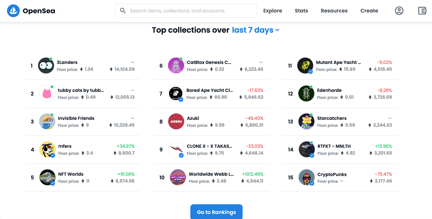Open the 3Landers collection avatar
This screenshot has width=432, height=219.
(x=46, y=66)
